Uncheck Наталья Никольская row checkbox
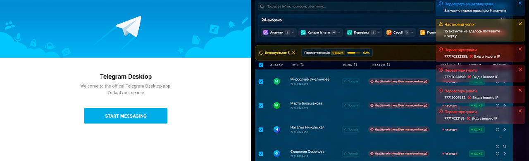This screenshot has height=161, width=529. pos(261,130)
